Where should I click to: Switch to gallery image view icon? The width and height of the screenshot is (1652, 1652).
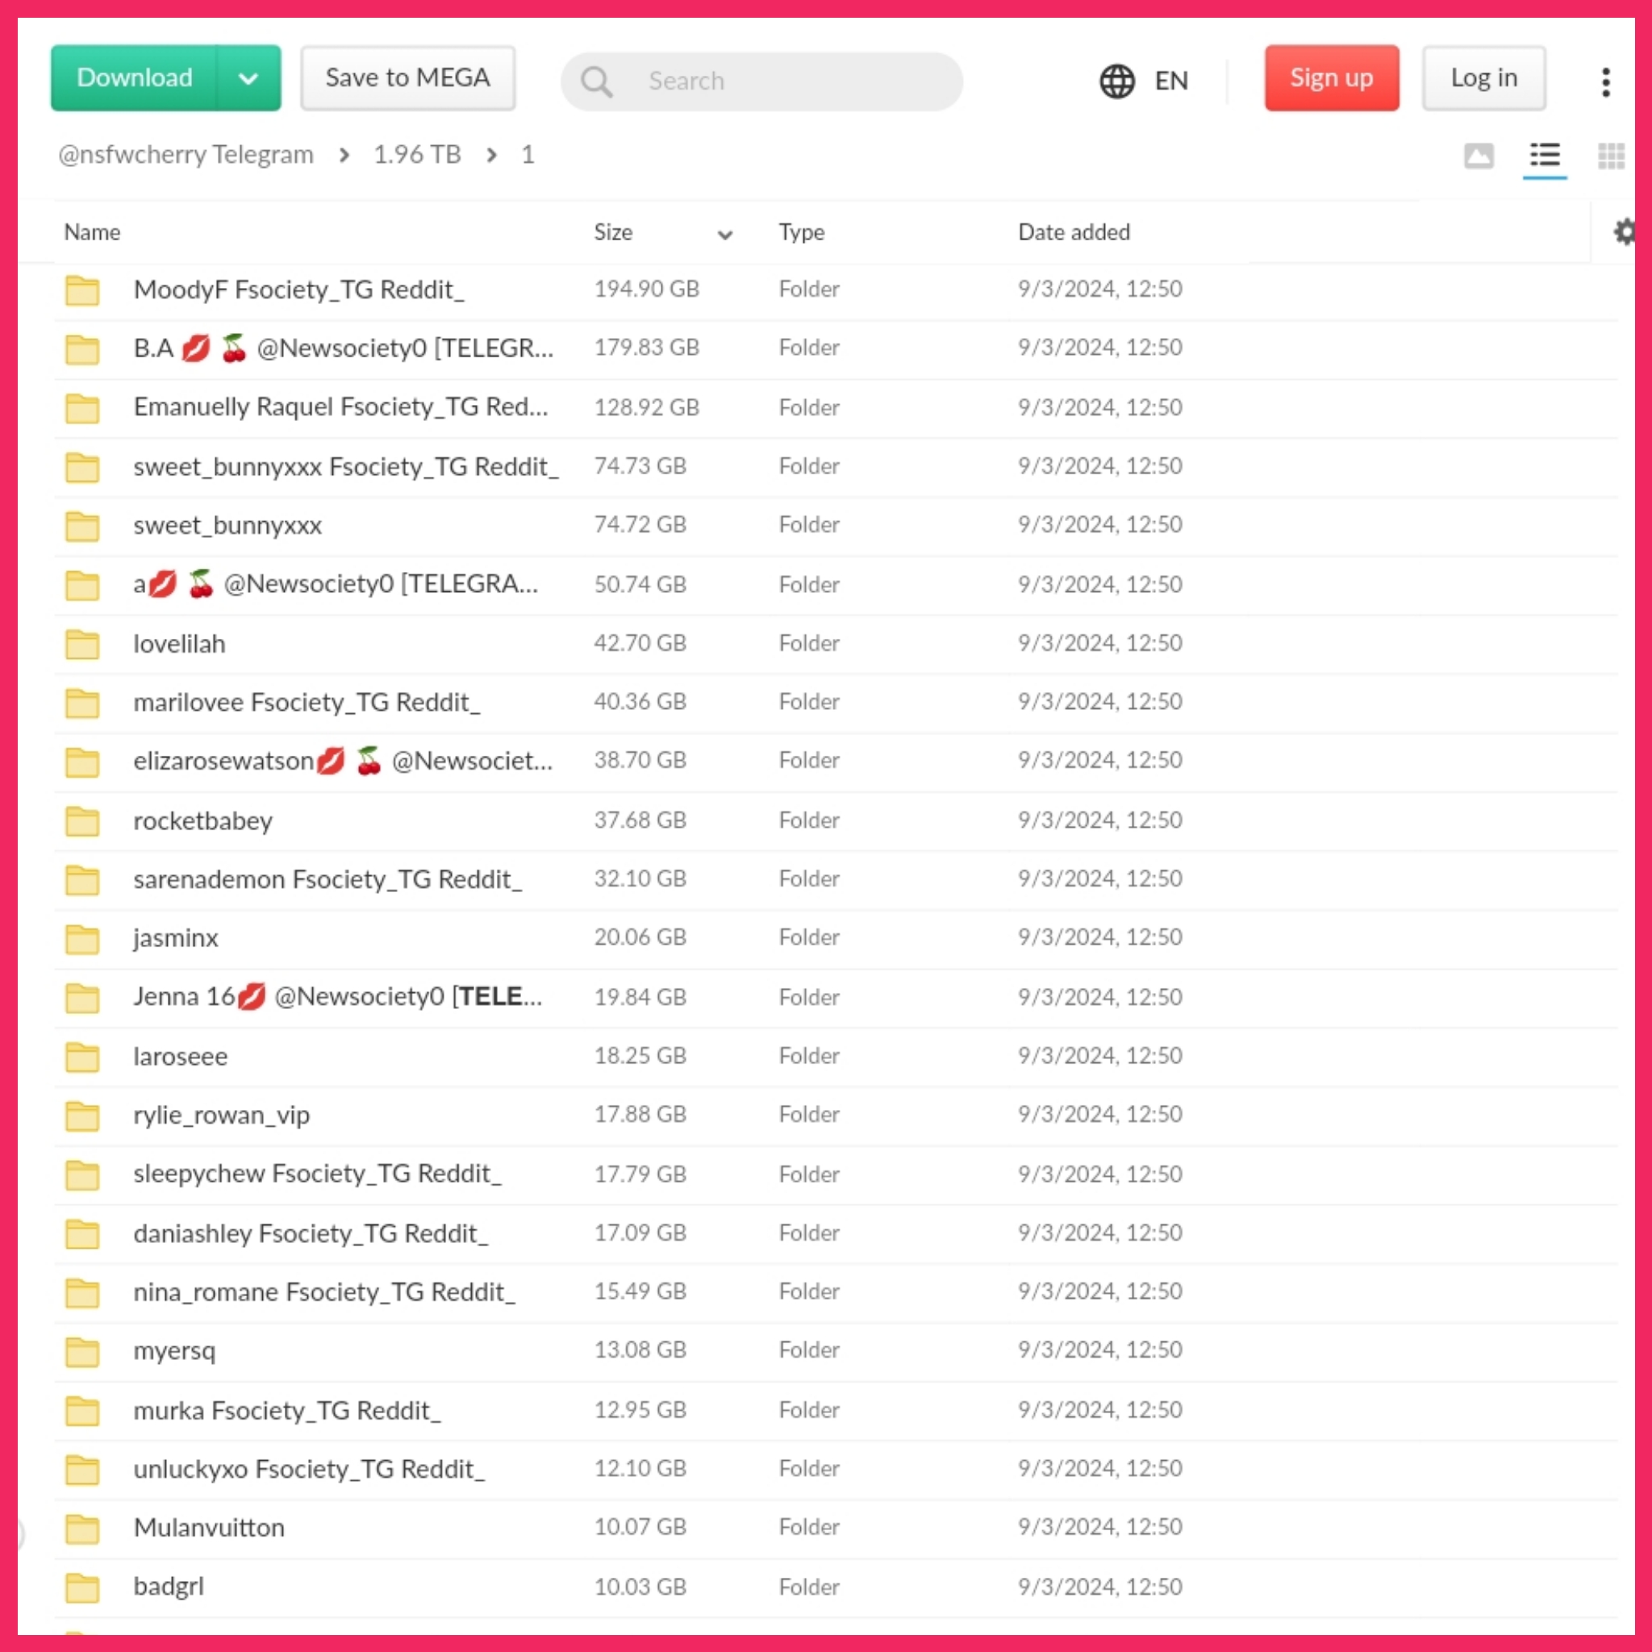click(x=1479, y=156)
